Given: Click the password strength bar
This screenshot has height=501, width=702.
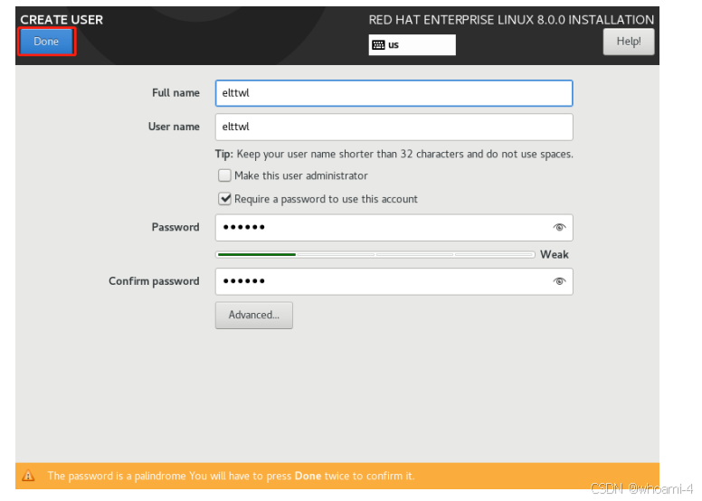Looking at the screenshot, I should [x=375, y=254].
